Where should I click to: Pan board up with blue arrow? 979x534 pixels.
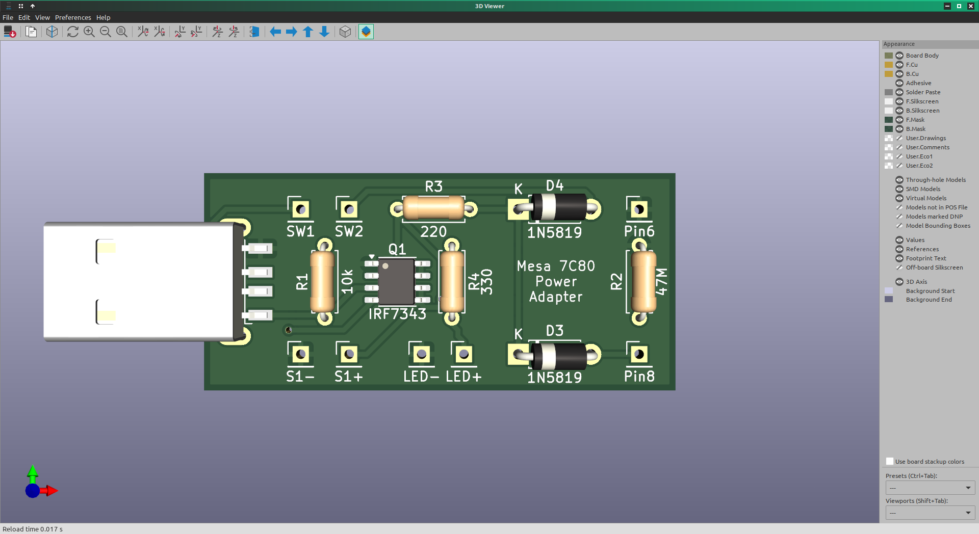(x=308, y=32)
